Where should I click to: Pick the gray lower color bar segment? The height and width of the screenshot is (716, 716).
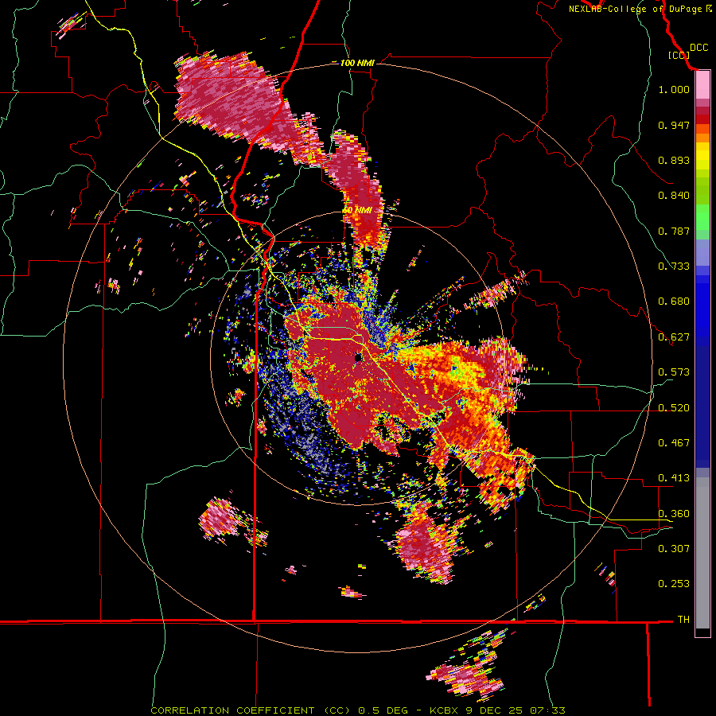(x=702, y=553)
